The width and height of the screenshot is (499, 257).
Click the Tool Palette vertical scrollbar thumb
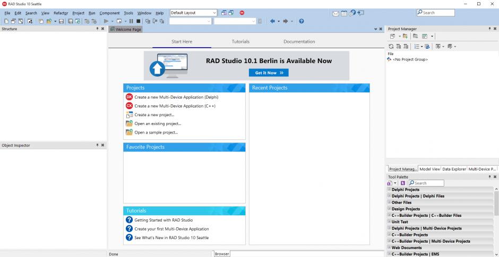tap(496, 203)
